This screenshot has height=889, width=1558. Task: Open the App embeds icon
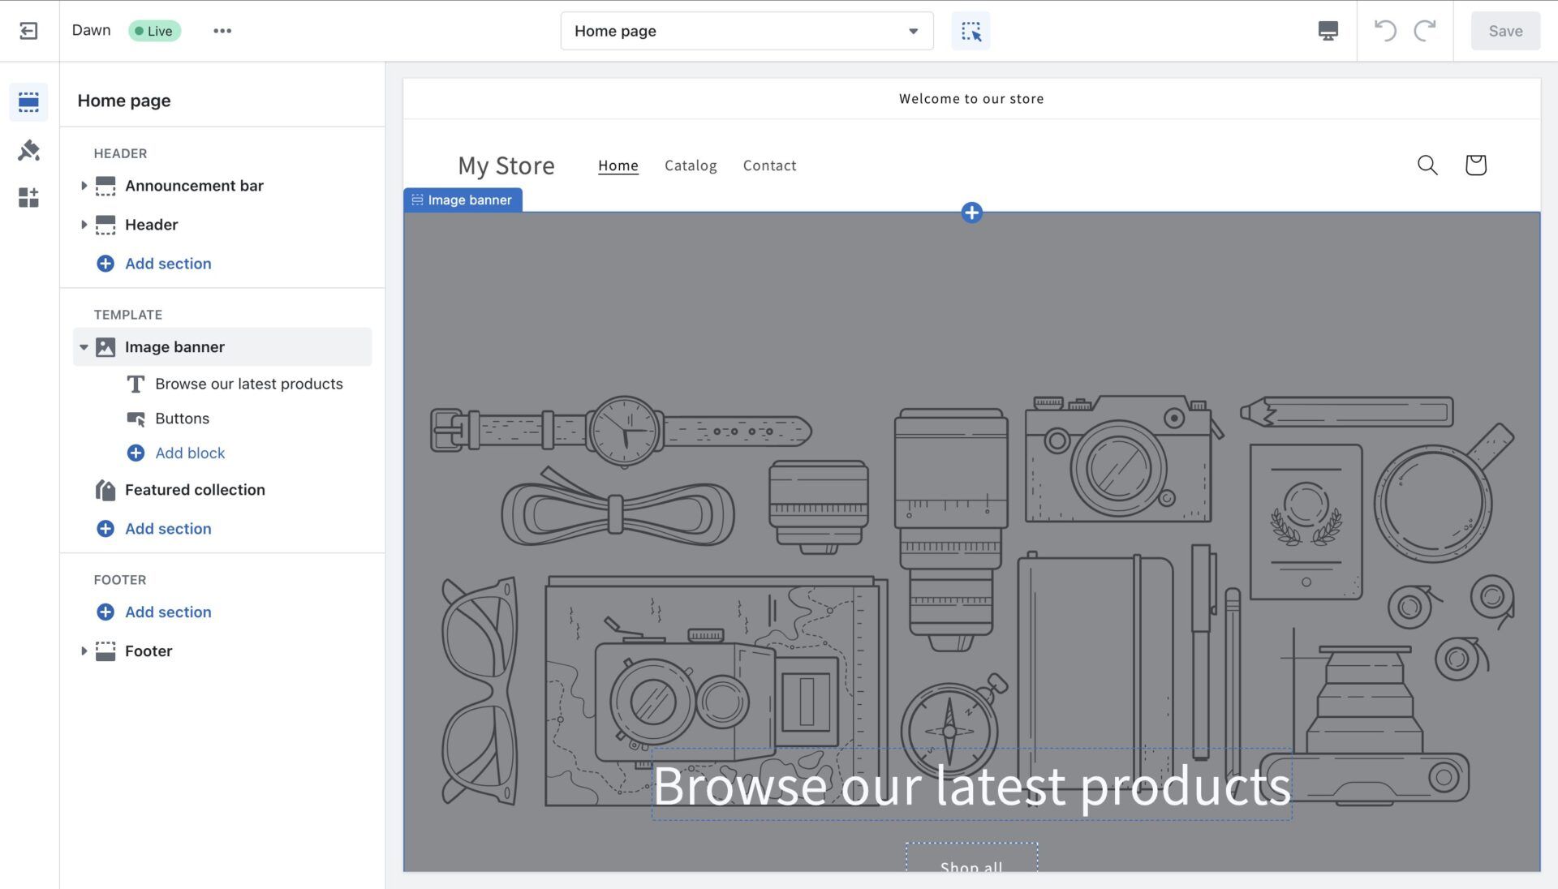28,197
